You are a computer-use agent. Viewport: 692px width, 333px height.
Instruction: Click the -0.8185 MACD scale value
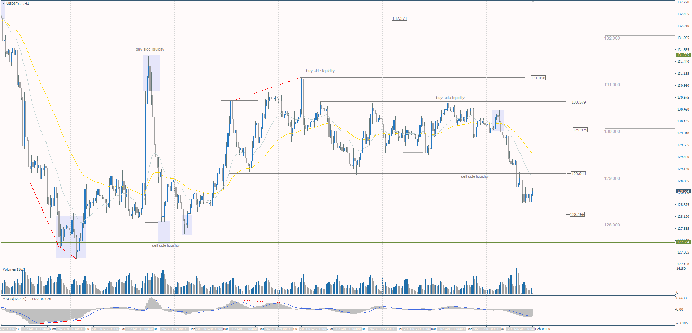(682, 323)
